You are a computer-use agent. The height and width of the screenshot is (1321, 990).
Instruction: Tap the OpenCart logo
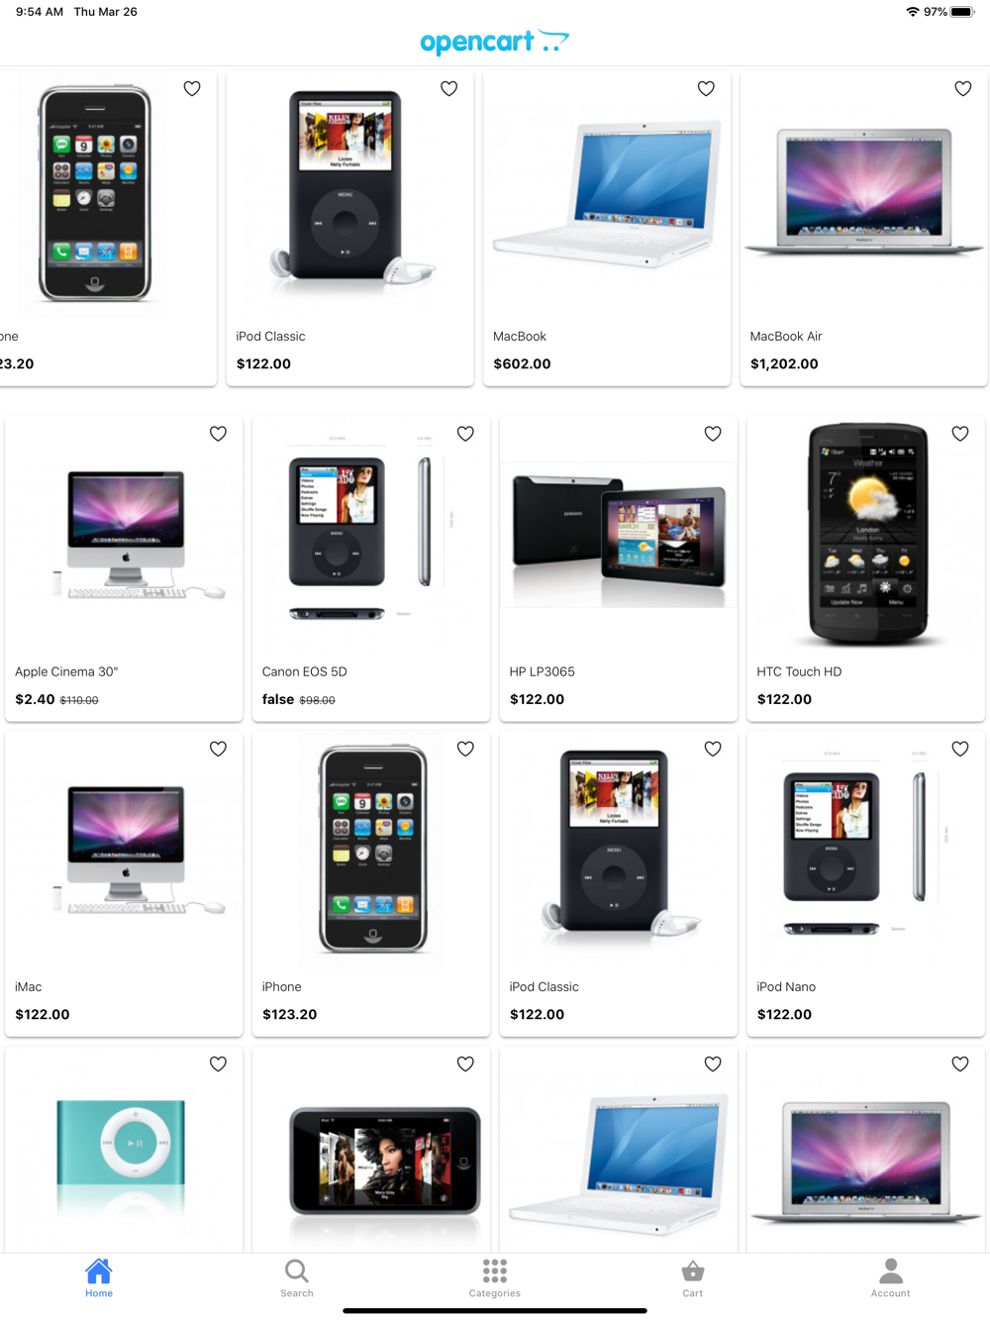click(495, 42)
